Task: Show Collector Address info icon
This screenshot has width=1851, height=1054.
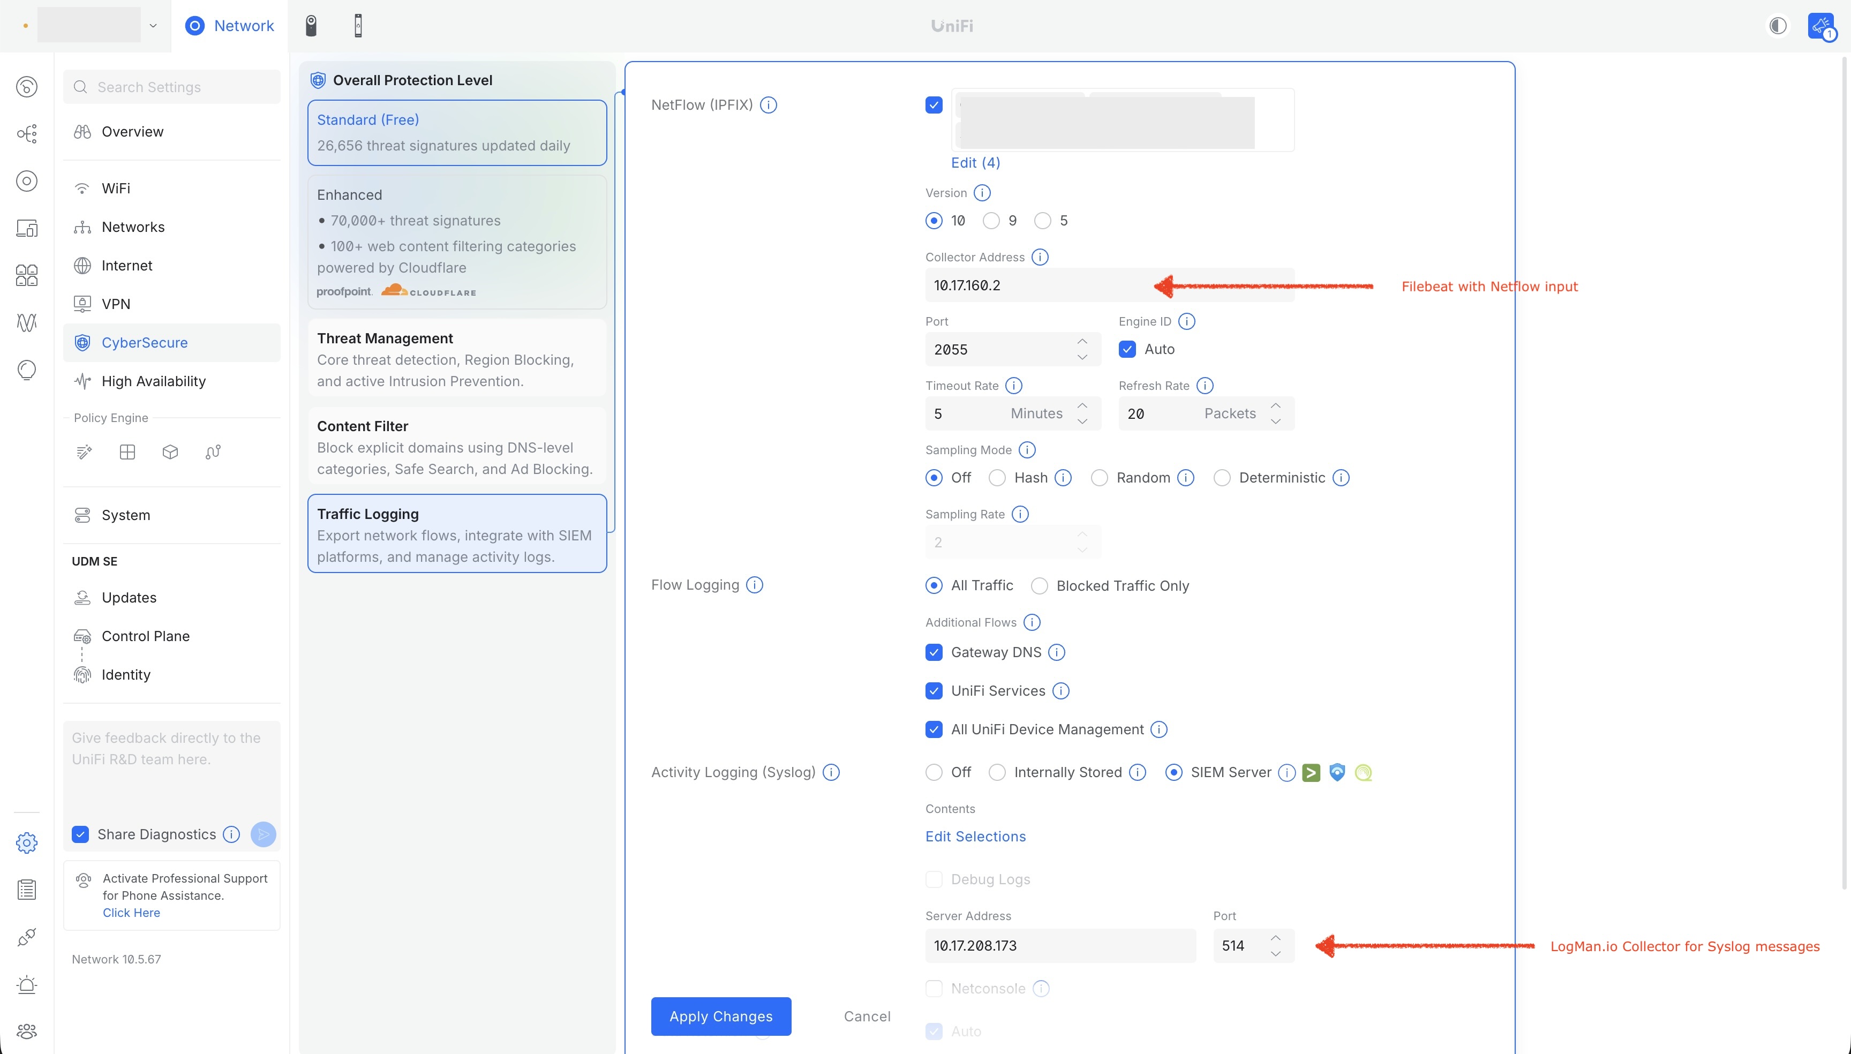Action: (1040, 257)
